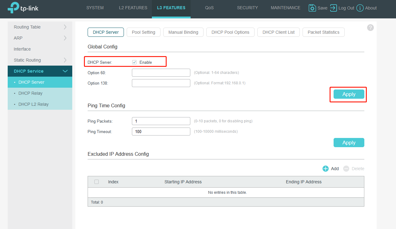Click the Index column header
The width and height of the screenshot is (396, 229).
(113, 182)
